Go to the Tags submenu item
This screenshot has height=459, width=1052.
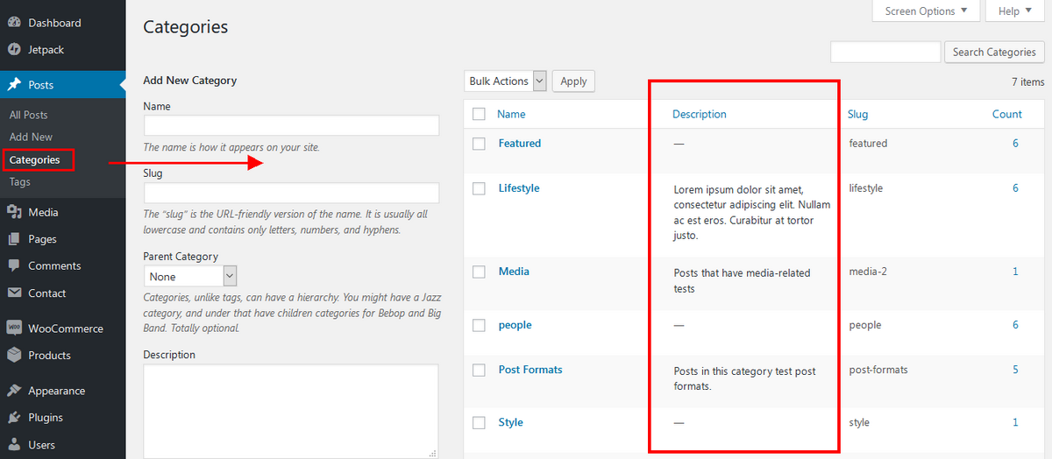click(x=20, y=182)
